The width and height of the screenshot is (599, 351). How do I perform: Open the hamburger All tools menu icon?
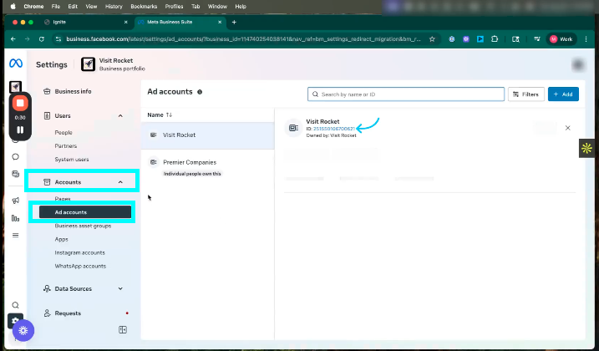[15, 236]
